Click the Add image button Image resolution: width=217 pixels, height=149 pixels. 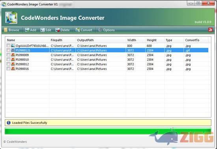[x=30, y=30]
